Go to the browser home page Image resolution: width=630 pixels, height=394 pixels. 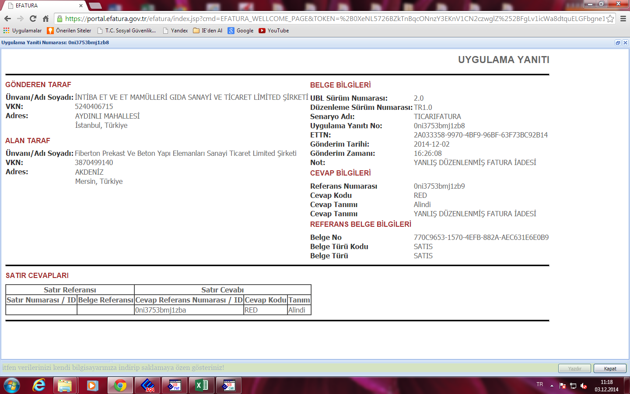[x=45, y=18]
